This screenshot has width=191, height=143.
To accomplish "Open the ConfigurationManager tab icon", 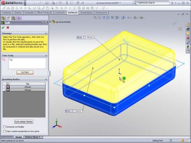I will [x=14, y=18].
